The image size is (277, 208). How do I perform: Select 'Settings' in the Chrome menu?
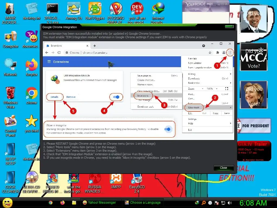192,119
